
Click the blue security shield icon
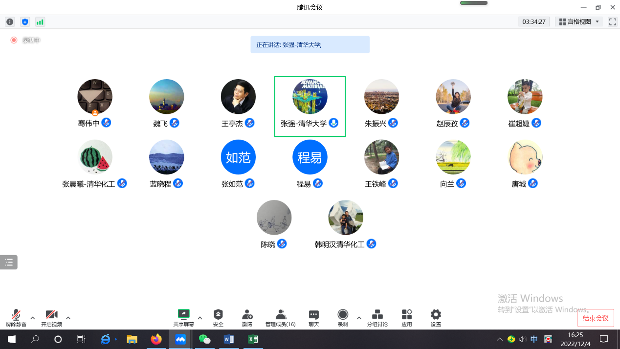25,22
